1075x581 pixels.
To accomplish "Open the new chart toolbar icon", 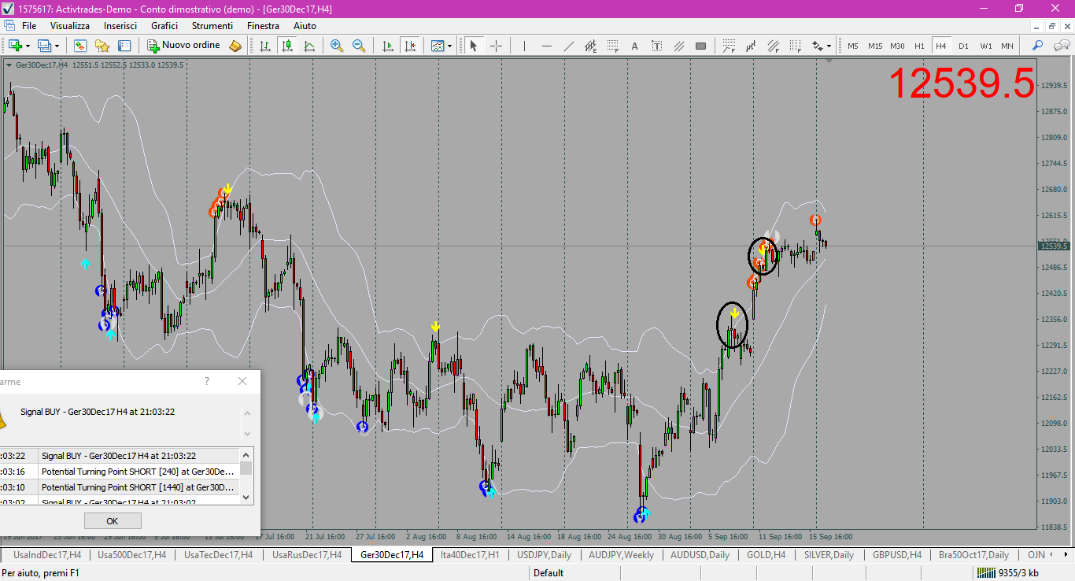I will pyautogui.click(x=14, y=46).
